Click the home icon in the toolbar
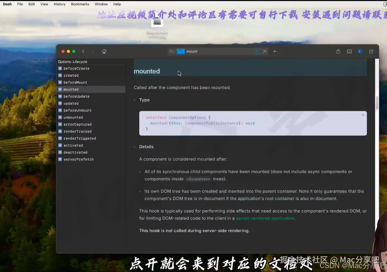Viewport: 387px width, 272px height. (x=104, y=51)
